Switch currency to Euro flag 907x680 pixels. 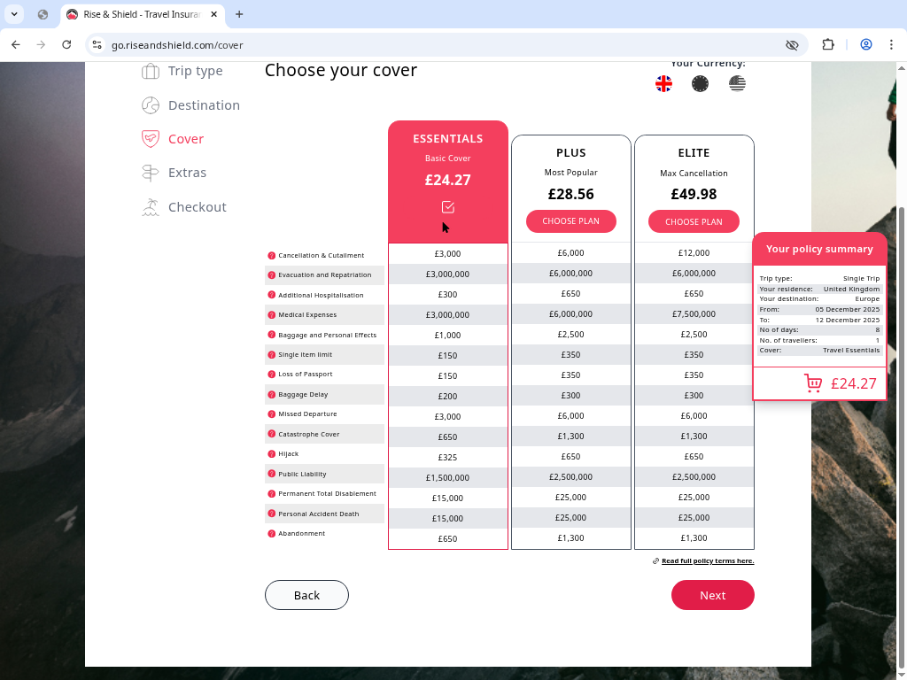pyautogui.click(x=700, y=84)
